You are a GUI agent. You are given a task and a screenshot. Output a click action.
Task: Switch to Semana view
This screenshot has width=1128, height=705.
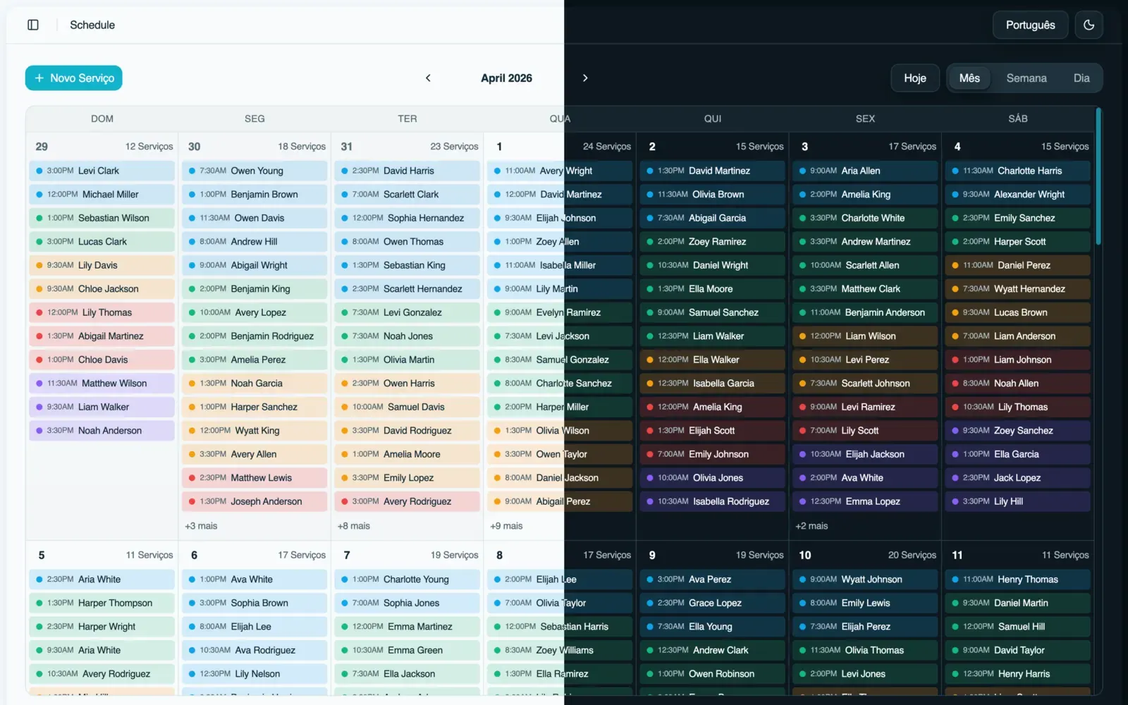[x=1026, y=78]
